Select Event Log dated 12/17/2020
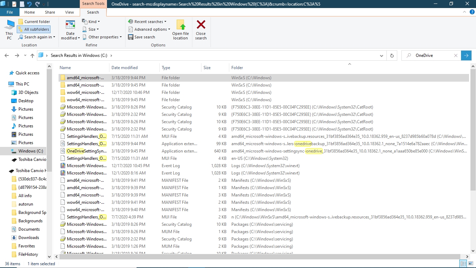This screenshot has height=268, width=476. [264, 166]
